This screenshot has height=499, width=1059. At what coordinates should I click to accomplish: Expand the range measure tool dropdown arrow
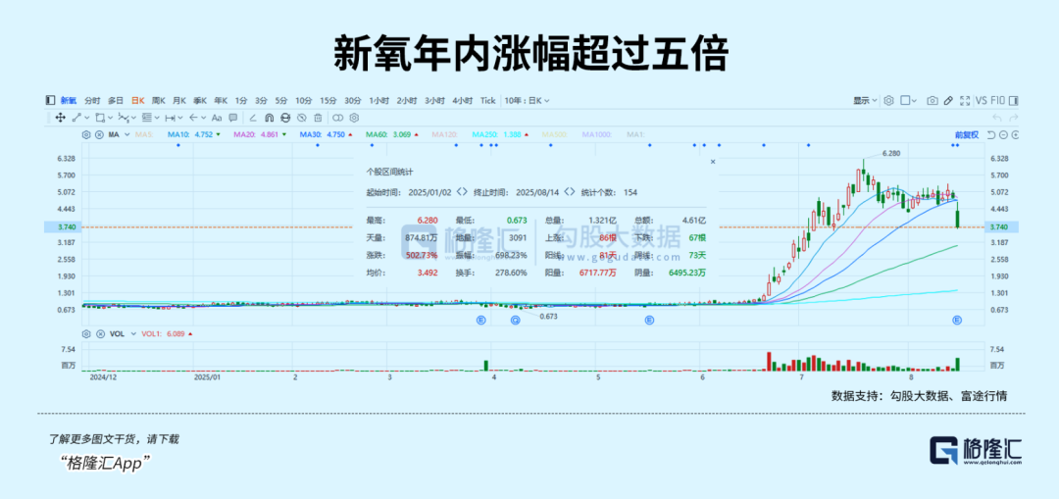[180, 118]
